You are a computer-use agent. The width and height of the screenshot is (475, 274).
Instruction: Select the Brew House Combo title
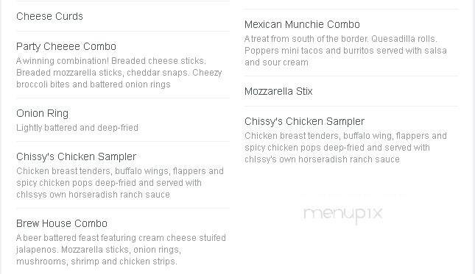[x=62, y=223]
